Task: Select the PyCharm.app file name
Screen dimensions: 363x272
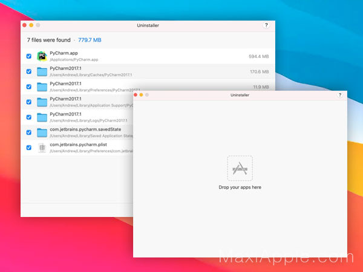Action: (64, 53)
